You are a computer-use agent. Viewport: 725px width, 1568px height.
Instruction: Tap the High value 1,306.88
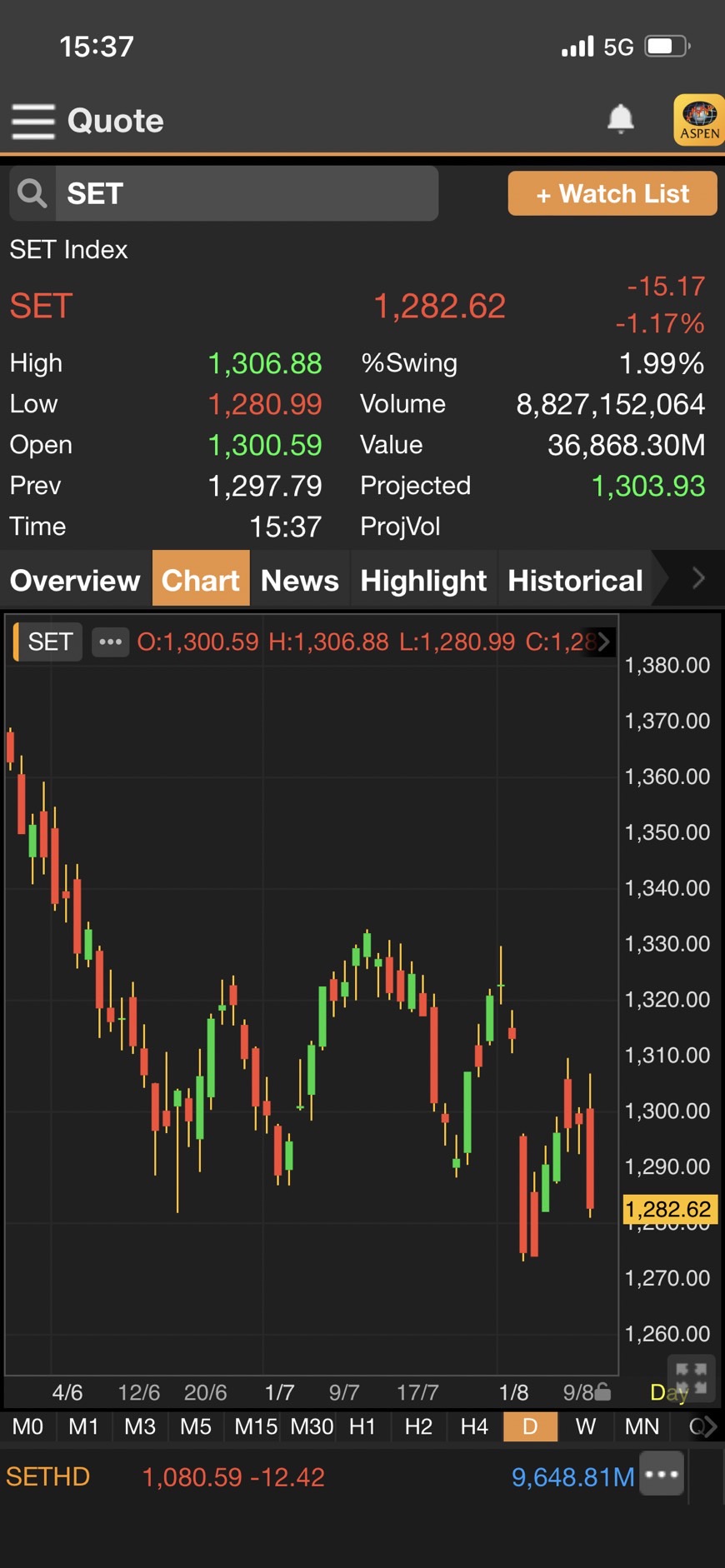264,363
